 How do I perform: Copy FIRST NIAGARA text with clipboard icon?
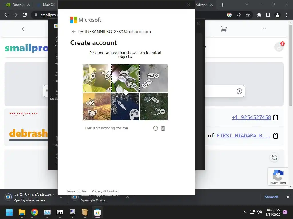(x=276, y=136)
